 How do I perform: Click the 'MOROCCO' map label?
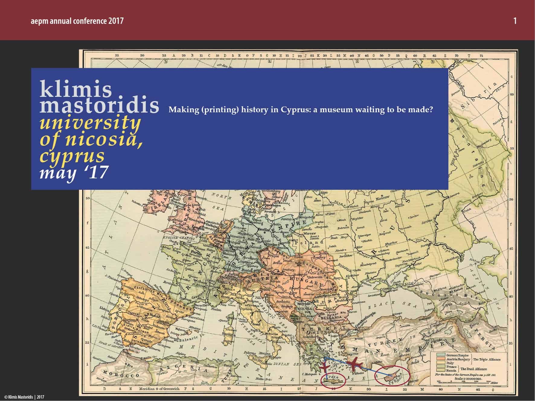(x=121, y=374)
